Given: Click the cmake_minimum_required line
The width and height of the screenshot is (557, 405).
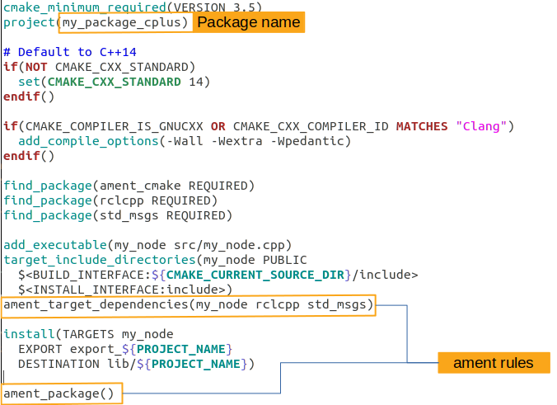Looking at the screenshot, I should [133, 7].
